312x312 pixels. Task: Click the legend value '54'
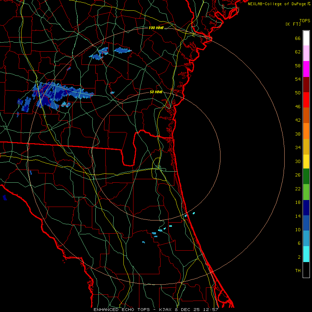point(298,79)
